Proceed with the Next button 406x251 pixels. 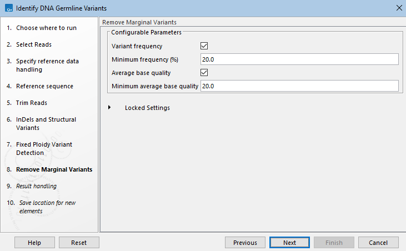(x=289, y=243)
